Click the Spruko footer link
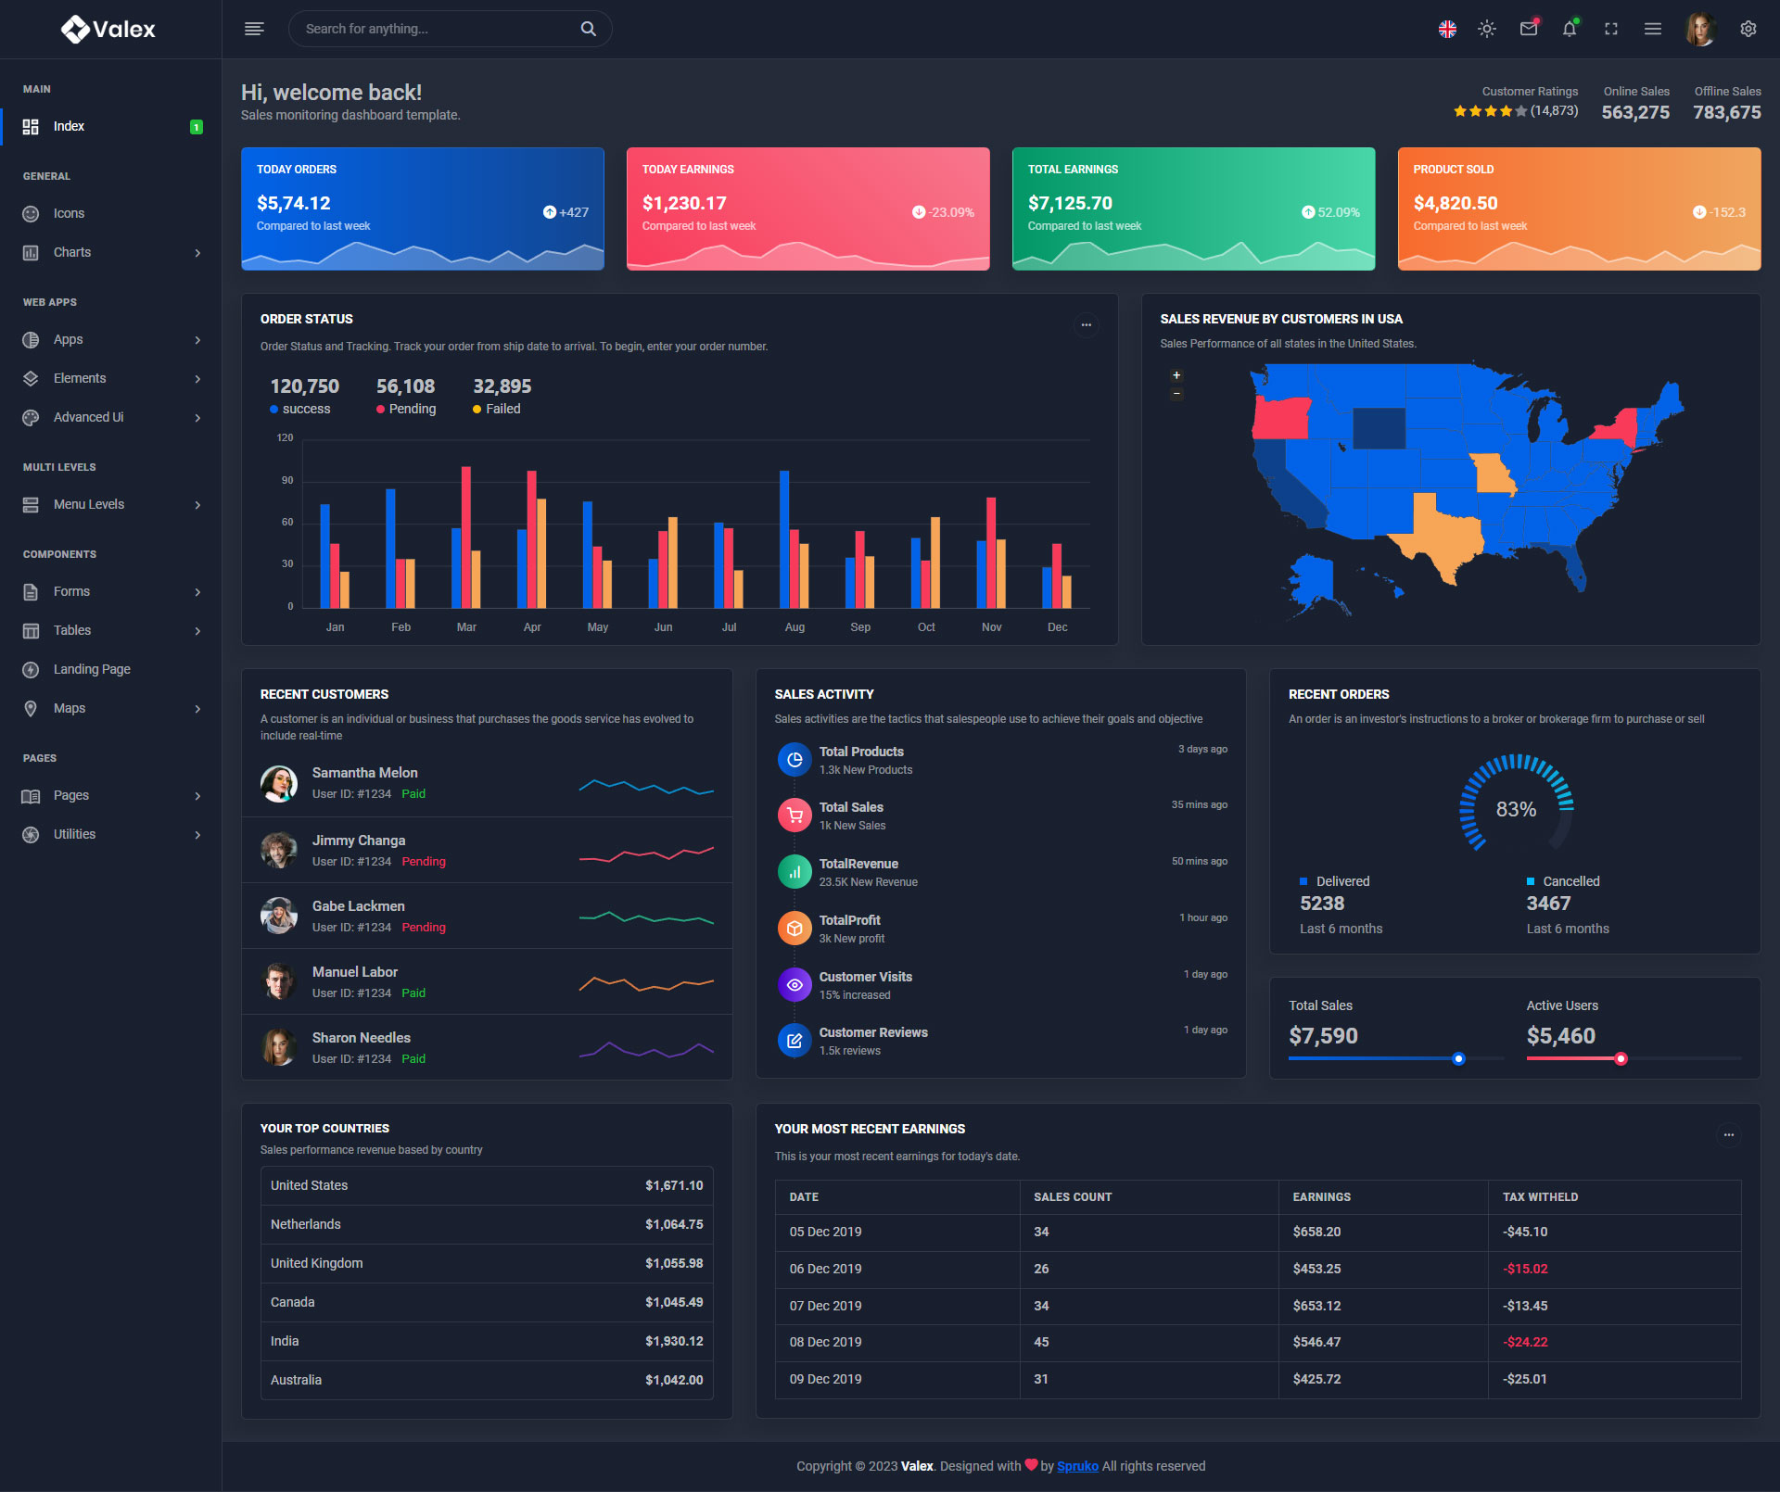This screenshot has width=1780, height=1492. click(x=1077, y=1466)
